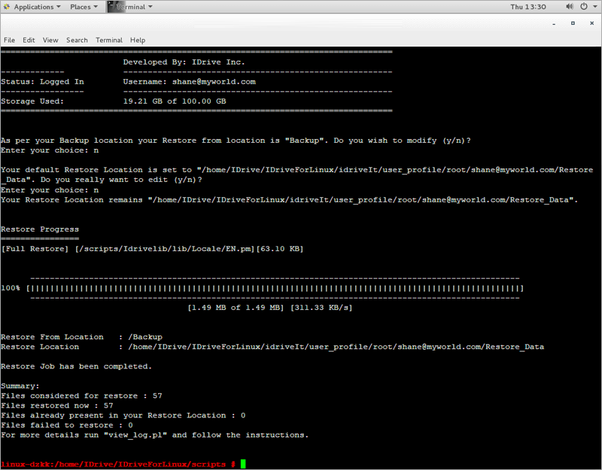This screenshot has height=470, width=602.
Task: Click "Files considered for restore : 57"
Action: click(81, 396)
